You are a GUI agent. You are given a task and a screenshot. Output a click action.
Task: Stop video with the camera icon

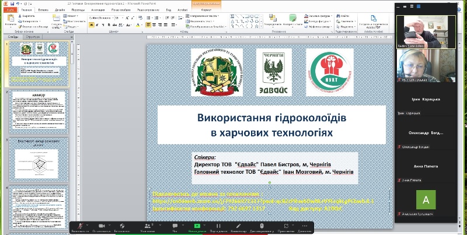coord(102,226)
